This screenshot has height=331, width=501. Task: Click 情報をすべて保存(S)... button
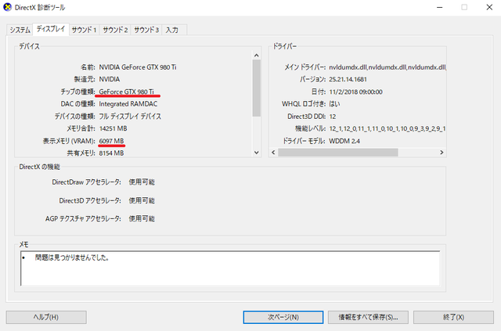[x=368, y=317]
